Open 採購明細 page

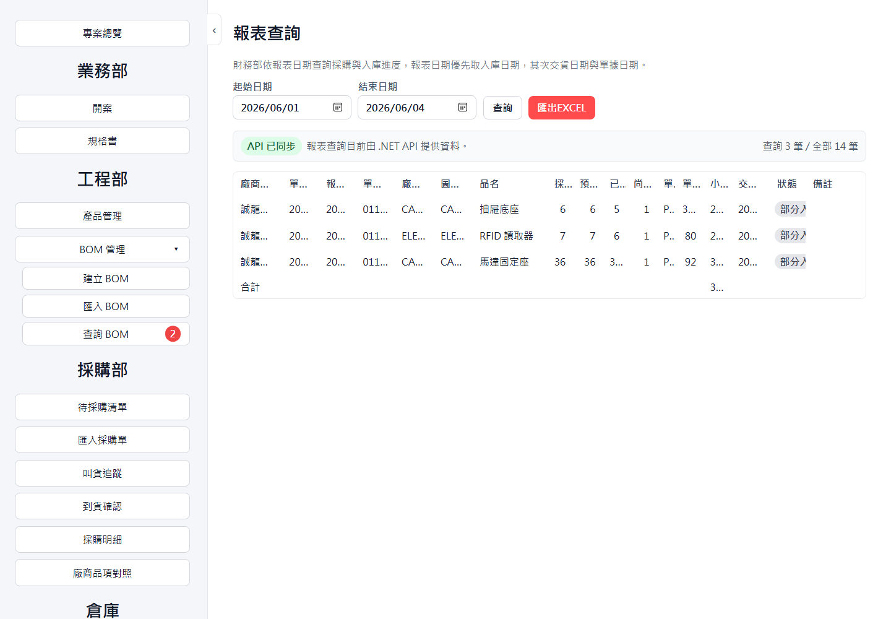[x=102, y=540]
